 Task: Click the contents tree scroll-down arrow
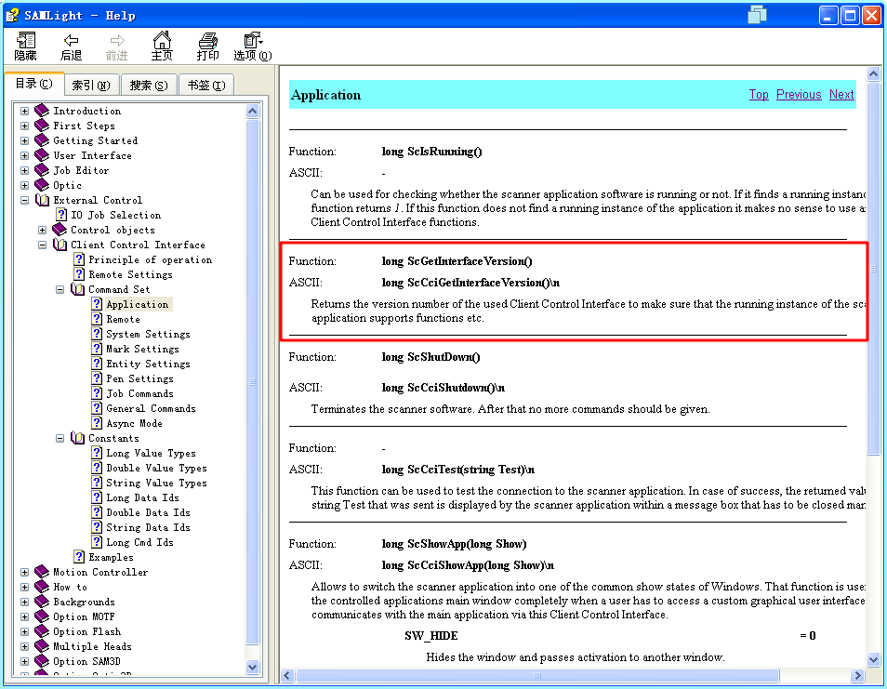pyautogui.click(x=253, y=667)
